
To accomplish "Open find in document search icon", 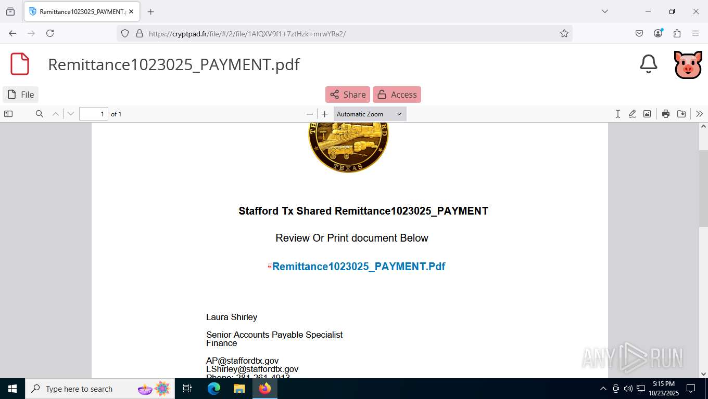I will coord(39,114).
